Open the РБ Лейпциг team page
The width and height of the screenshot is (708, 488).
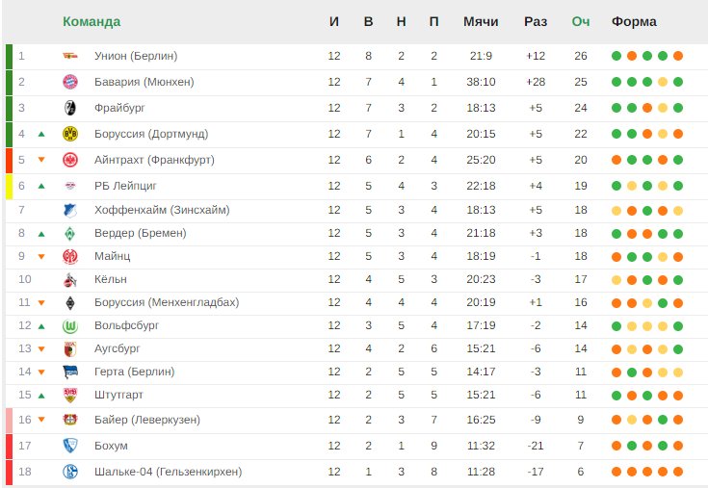point(125,186)
